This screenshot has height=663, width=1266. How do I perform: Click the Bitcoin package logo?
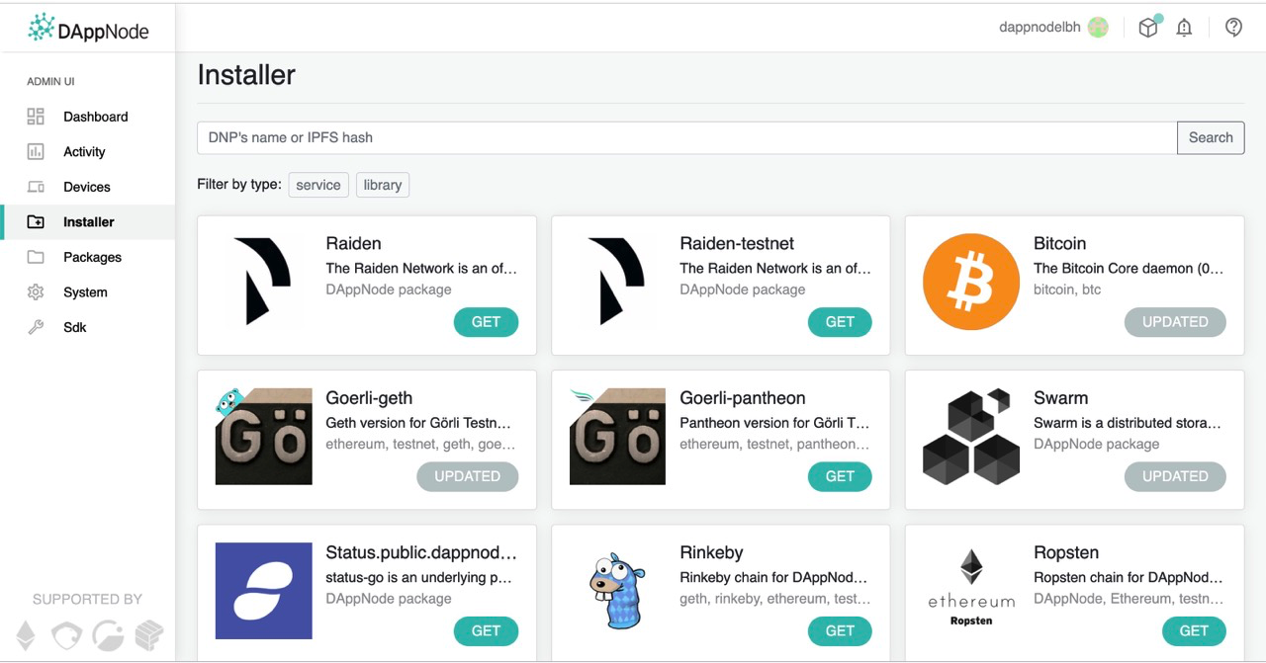(x=970, y=282)
